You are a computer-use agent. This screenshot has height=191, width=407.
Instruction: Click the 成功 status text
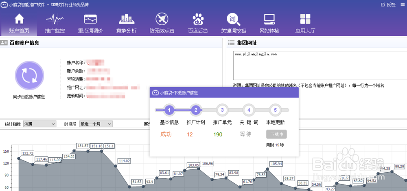point(166,134)
